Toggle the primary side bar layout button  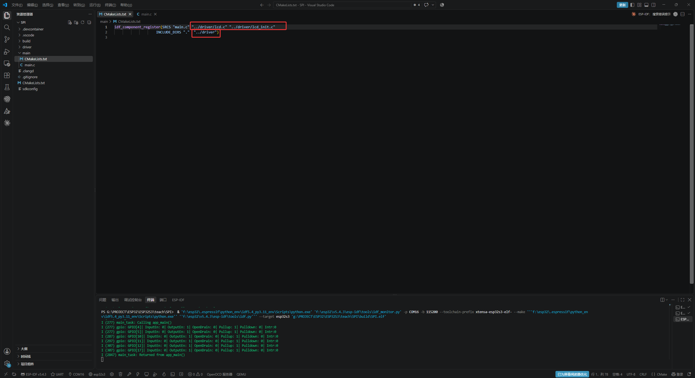(632, 5)
